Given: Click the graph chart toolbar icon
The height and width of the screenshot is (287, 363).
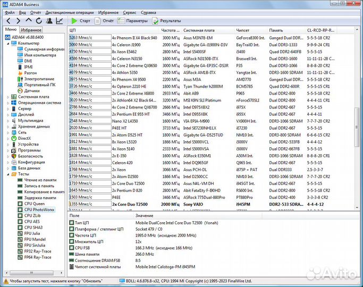Looking at the screenshot, I should (x=59, y=21).
